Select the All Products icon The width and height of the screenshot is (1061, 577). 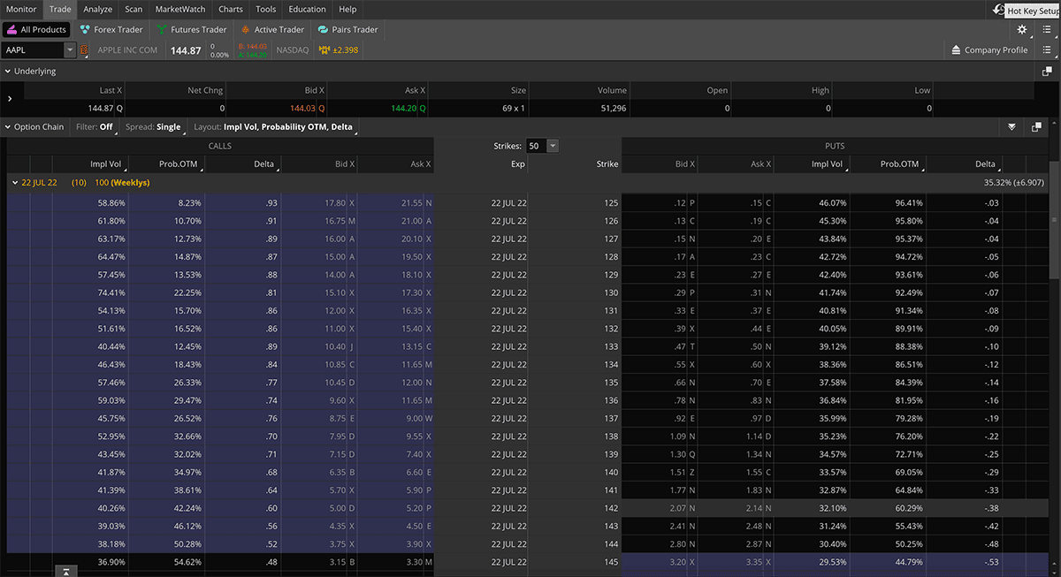(12, 28)
